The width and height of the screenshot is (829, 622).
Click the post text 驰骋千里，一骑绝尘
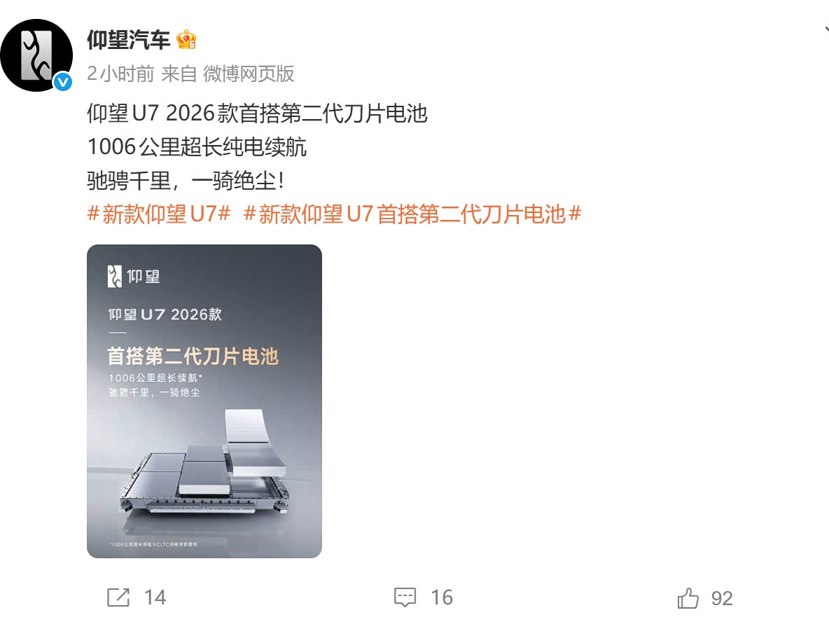186,181
